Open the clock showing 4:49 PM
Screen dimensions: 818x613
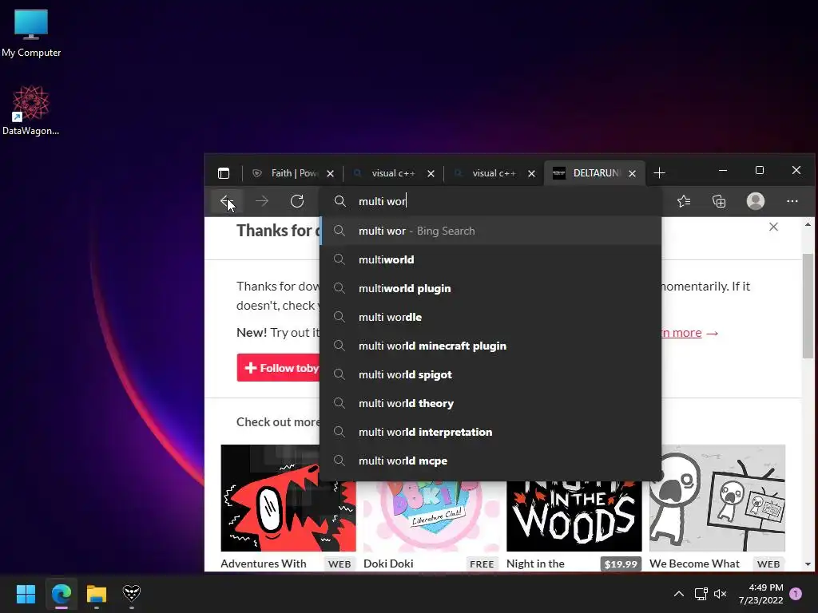760,594
